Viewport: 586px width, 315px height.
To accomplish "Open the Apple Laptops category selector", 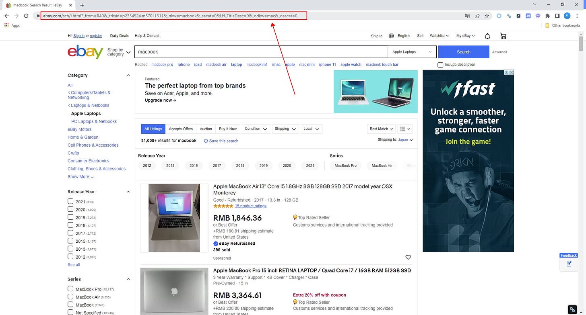I will (x=412, y=52).
